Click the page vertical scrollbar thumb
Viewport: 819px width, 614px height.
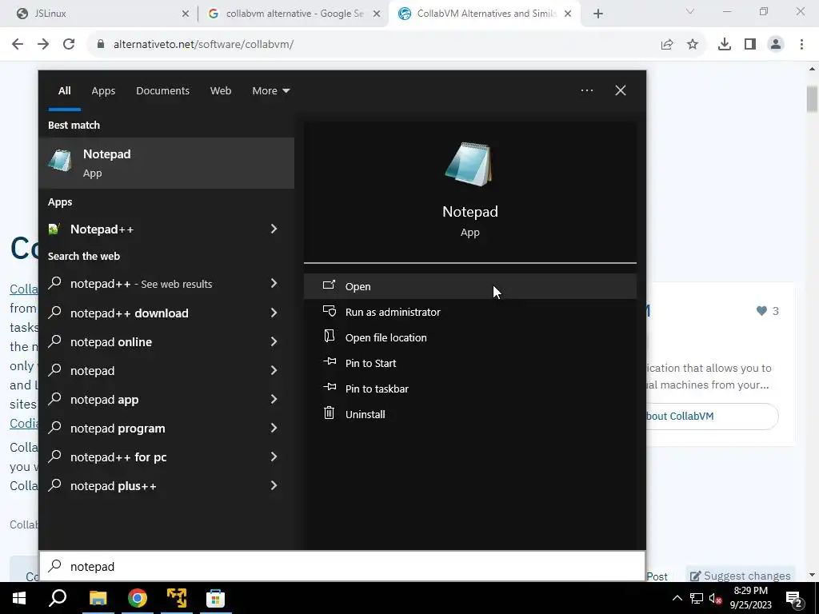pos(812,99)
